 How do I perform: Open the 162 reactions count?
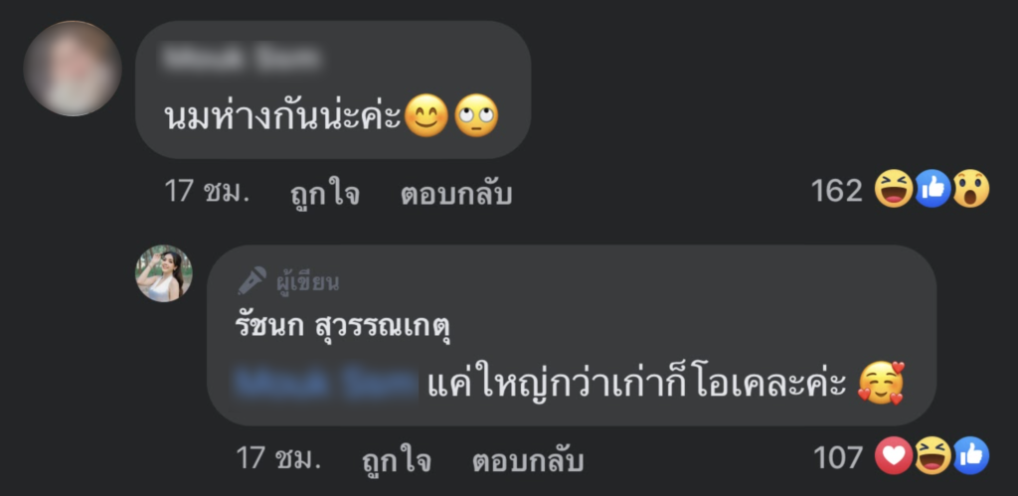point(837,191)
